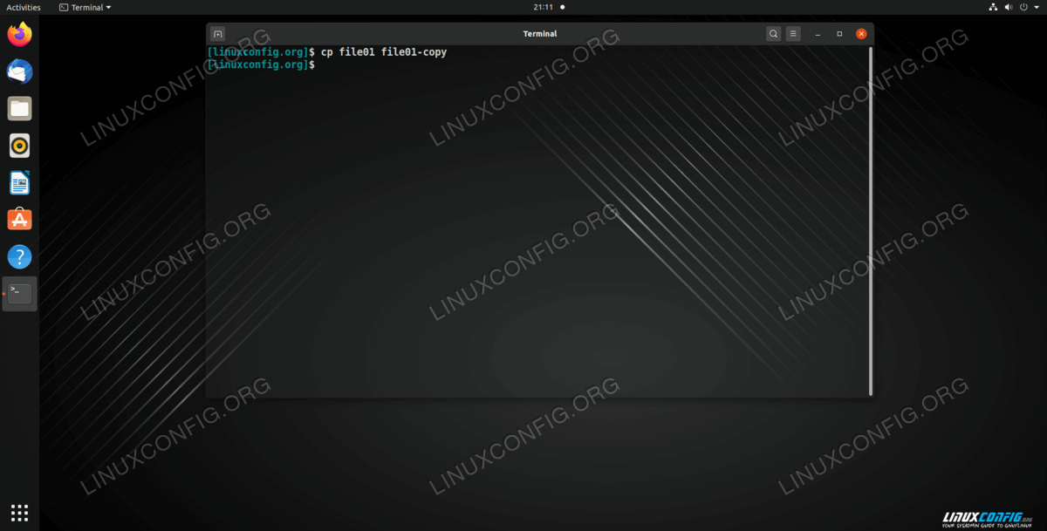Screen dimensions: 1047x531
Task: Open Ubuntu Software store icon
Action: click(x=19, y=220)
